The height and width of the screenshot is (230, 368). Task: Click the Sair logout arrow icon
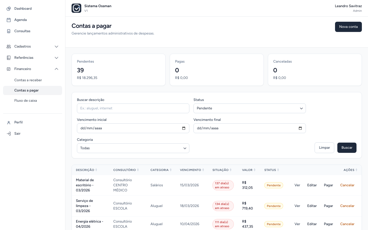9,134
